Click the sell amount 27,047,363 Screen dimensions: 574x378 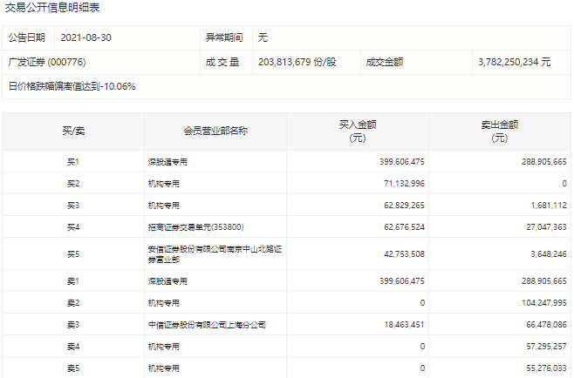tap(547, 227)
